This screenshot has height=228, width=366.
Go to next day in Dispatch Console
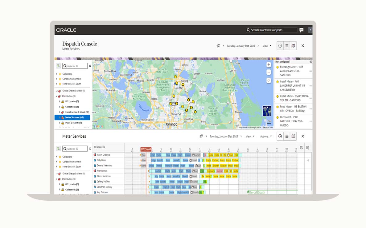[x=258, y=46]
